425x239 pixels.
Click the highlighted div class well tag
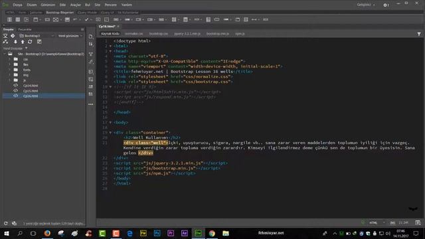click(146, 143)
